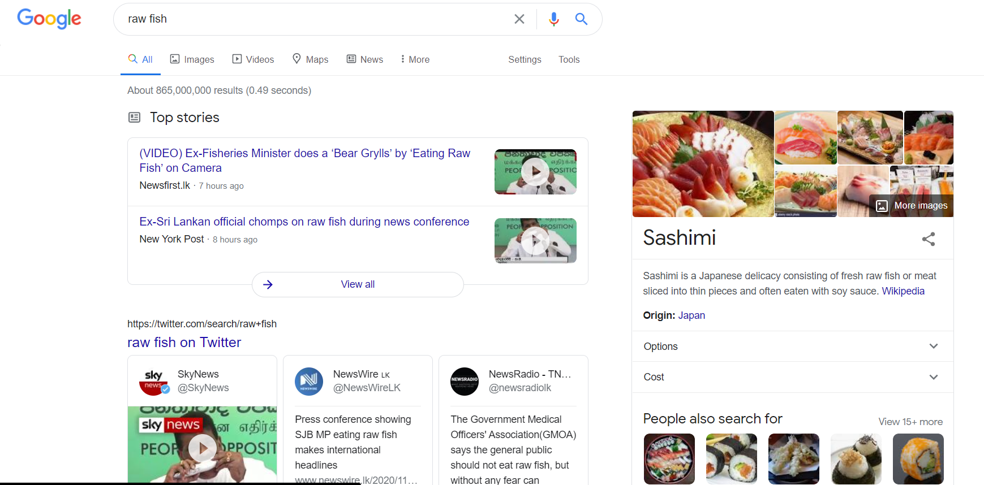Open the @SkyNews handle
The width and height of the screenshot is (984, 485).
(203, 388)
